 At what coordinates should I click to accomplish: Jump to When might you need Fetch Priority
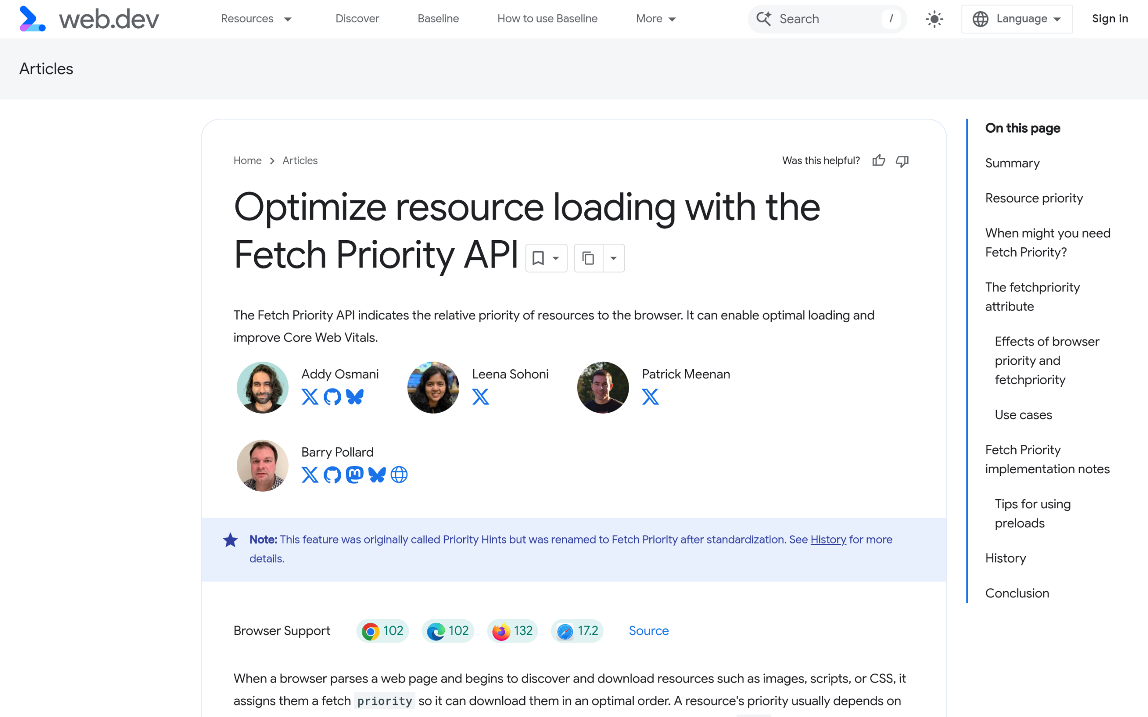tap(1048, 243)
